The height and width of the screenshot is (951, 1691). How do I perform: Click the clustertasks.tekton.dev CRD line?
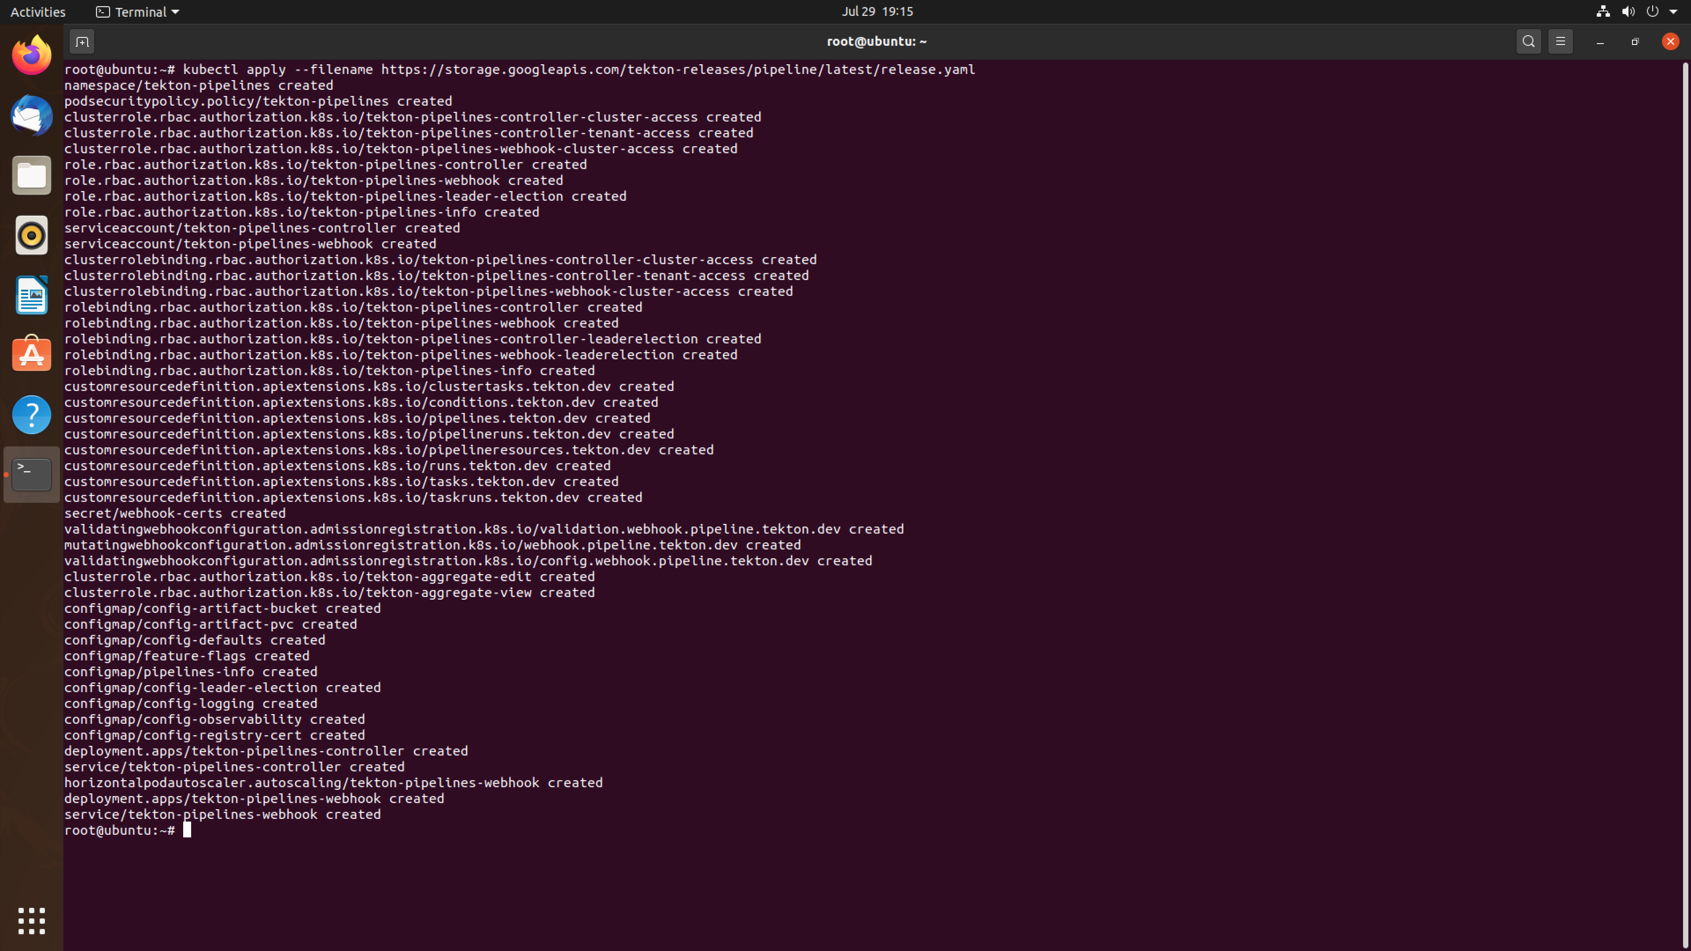tap(369, 386)
